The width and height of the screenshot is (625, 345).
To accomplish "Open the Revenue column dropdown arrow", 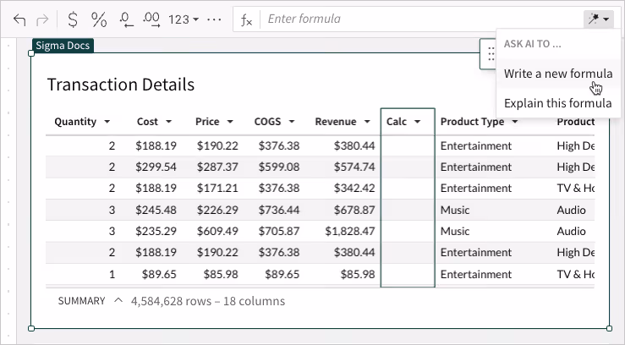I will pyautogui.click(x=367, y=122).
